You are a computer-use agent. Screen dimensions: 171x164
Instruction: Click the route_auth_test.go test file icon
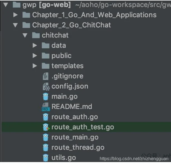[x=46, y=127]
